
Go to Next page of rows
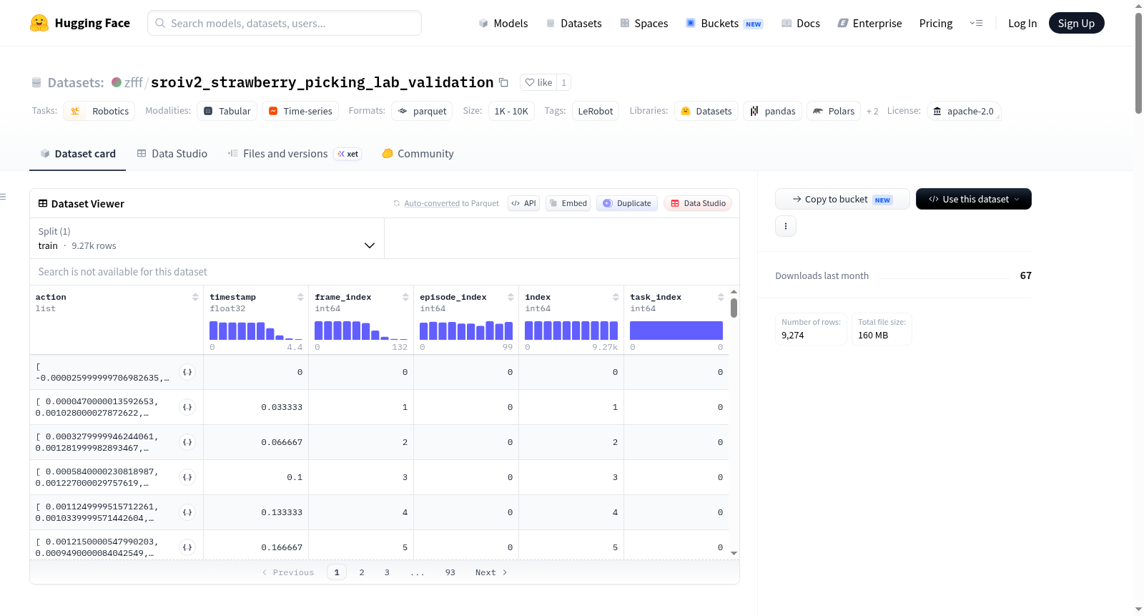(491, 572)
